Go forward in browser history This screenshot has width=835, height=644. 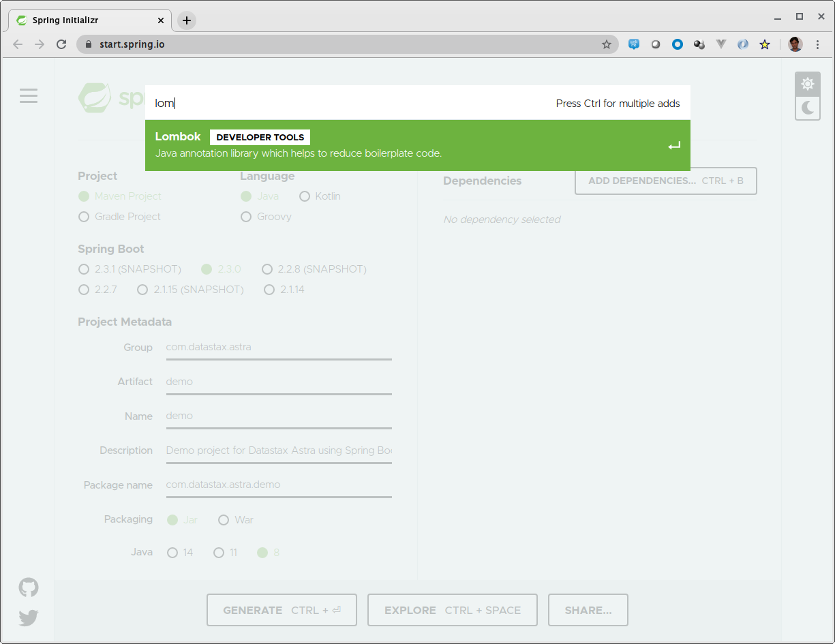point(40,44)
